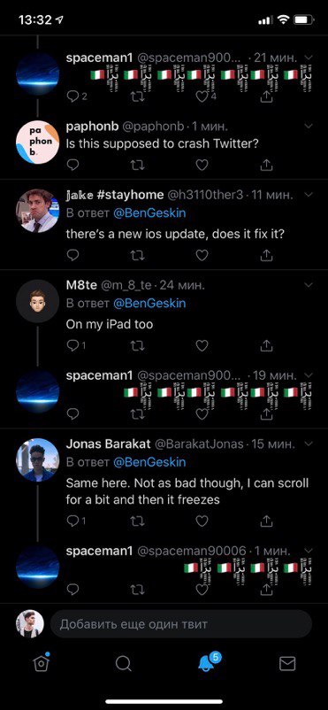Image resolution: width=328 pixels, height=710 pixels.
Task: Share Jonas Barakat's tweet
Action: 267,521
